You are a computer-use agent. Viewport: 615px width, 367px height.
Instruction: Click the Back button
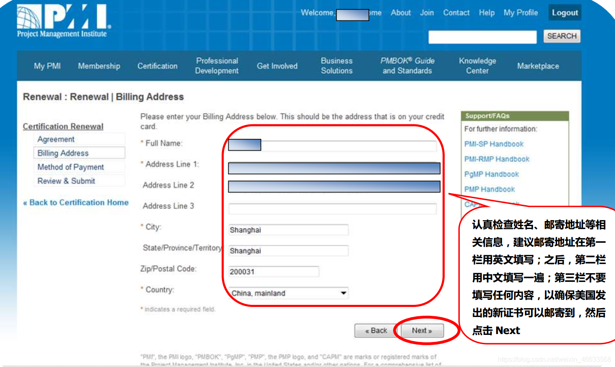[x=376, y=331]
